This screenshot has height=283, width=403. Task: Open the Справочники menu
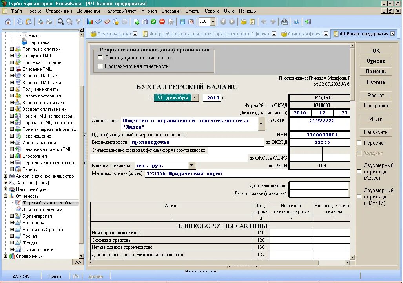(x=59, y=11)
